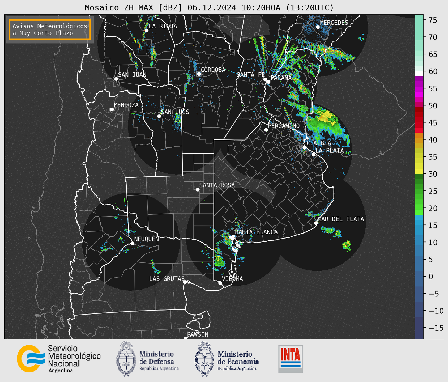The height and width of the screenshot is (382, 448).
Task: Click the SANTA FE city marker dot
Action: coord(265,79)
